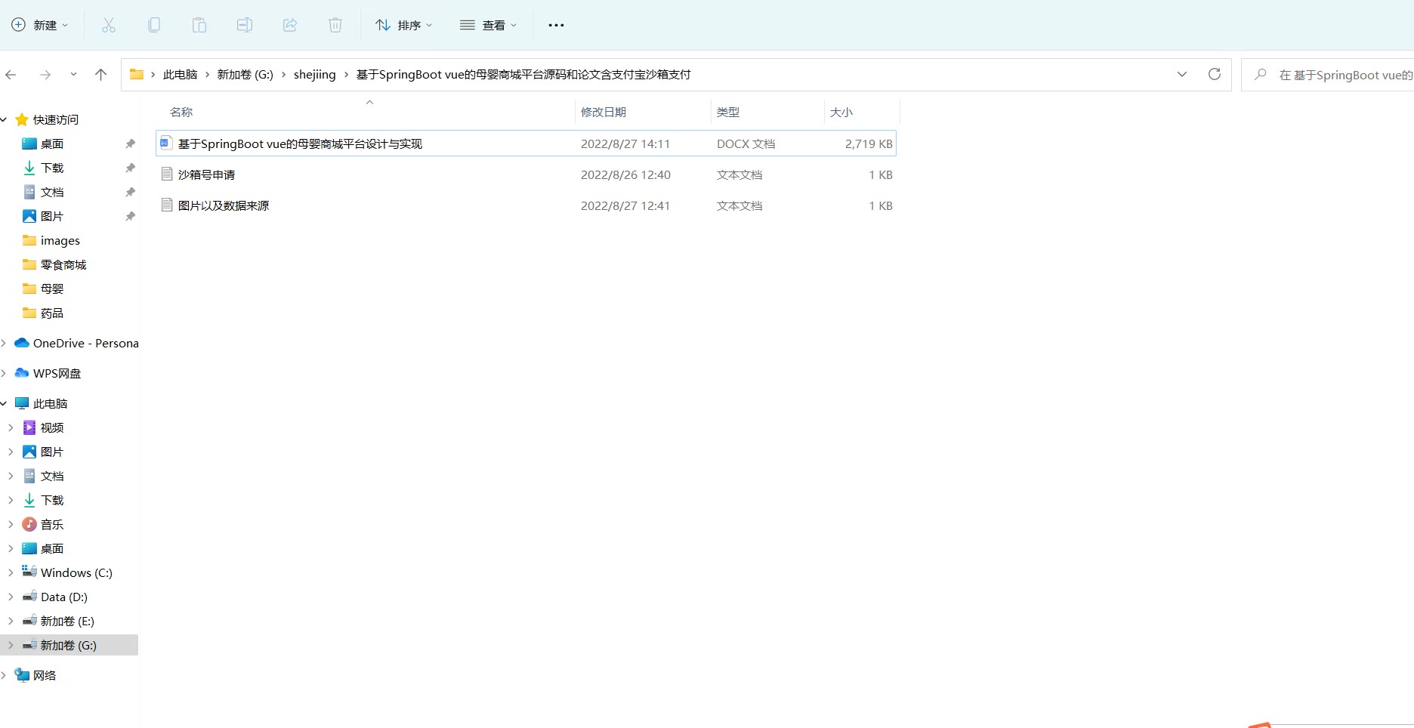Click shejiing in the address breadcrumb
The image size is (1414, 728).
pos(314,74)
